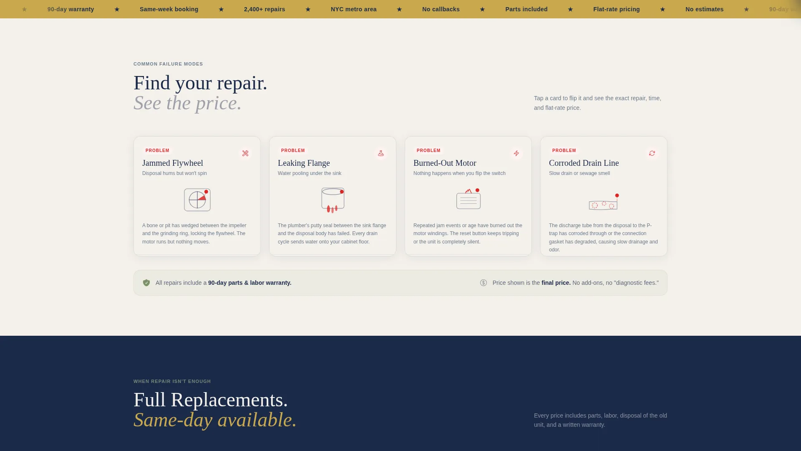Flip the Corroded Drain Line card title

click(x=584, y=163)
